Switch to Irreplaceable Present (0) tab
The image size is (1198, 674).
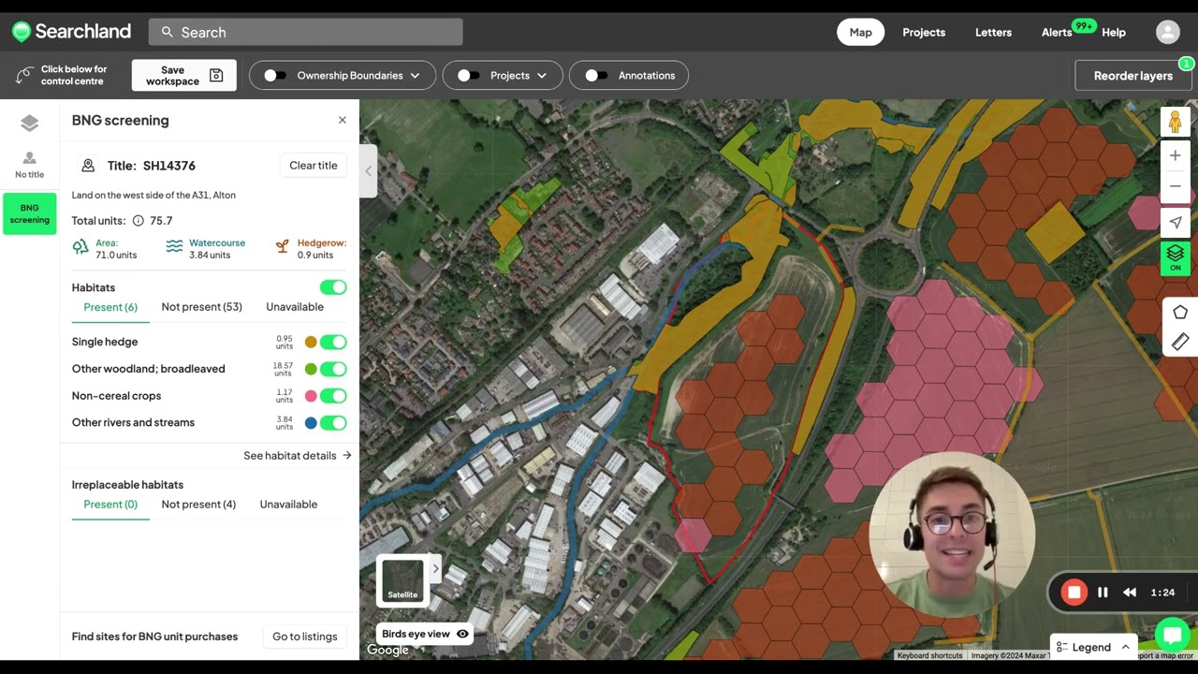coord(110,505)
